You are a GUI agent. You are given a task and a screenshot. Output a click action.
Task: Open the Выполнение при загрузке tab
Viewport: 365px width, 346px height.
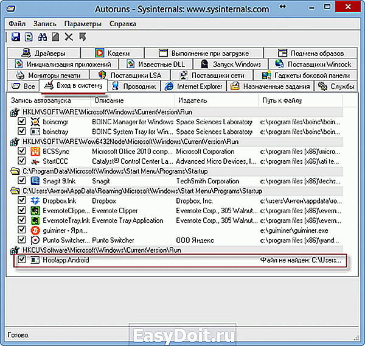tap(204, 53)
